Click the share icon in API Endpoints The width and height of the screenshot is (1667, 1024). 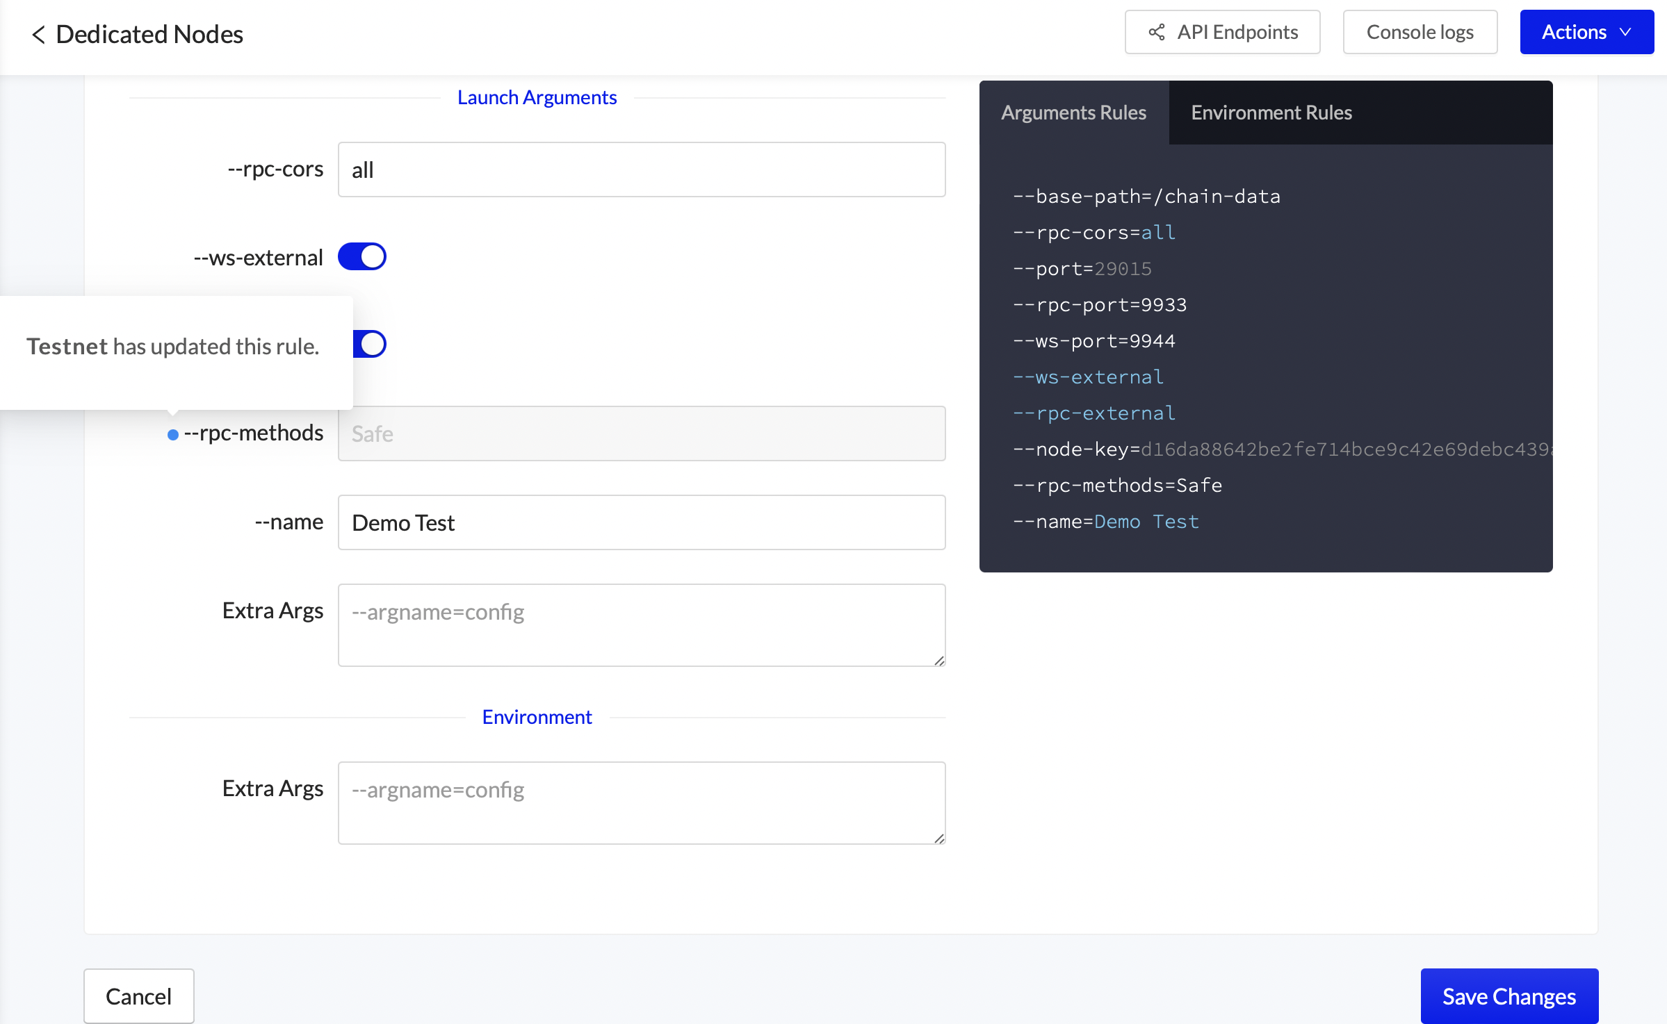1156,32
